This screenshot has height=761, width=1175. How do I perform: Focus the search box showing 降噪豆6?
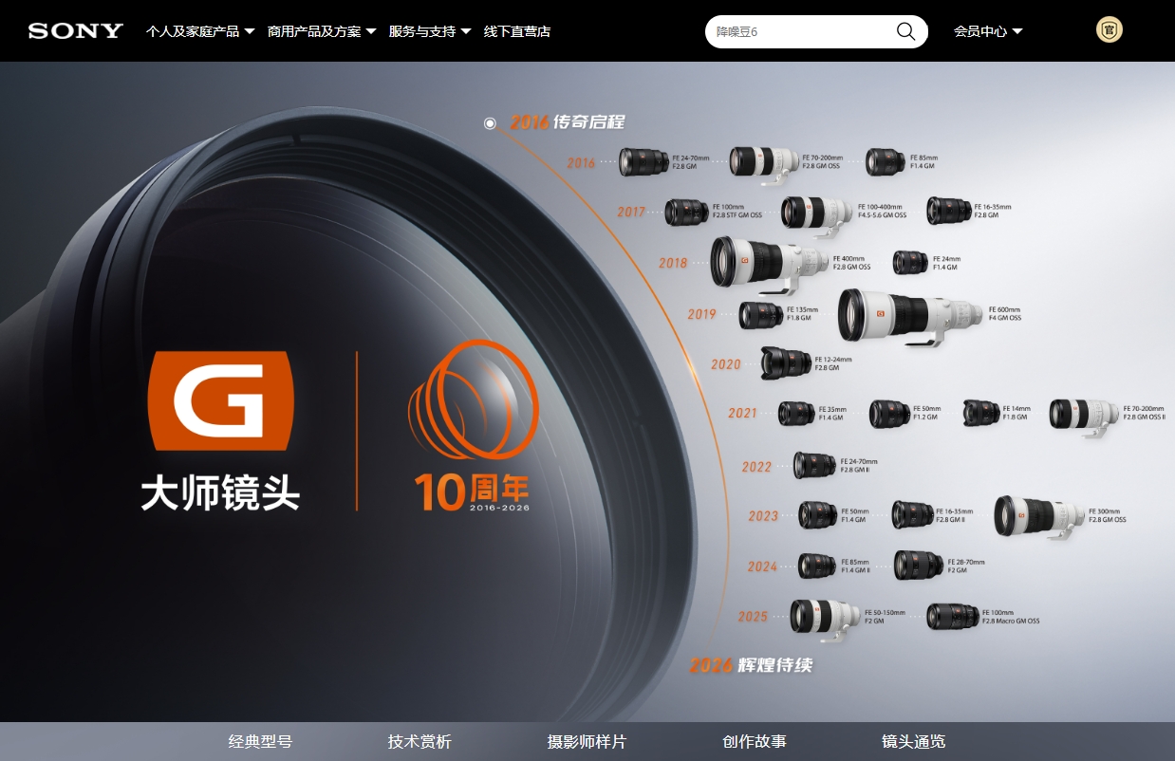(x=797, y=31)
